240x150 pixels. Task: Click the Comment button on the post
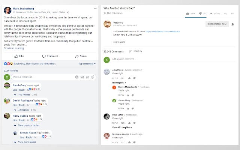pyautogui.click(x=50, y=56)
